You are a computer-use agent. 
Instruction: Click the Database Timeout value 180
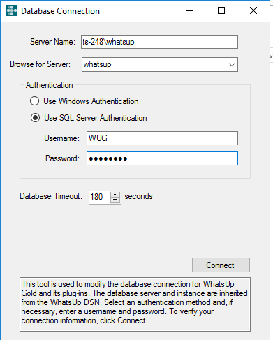point(96,197)
